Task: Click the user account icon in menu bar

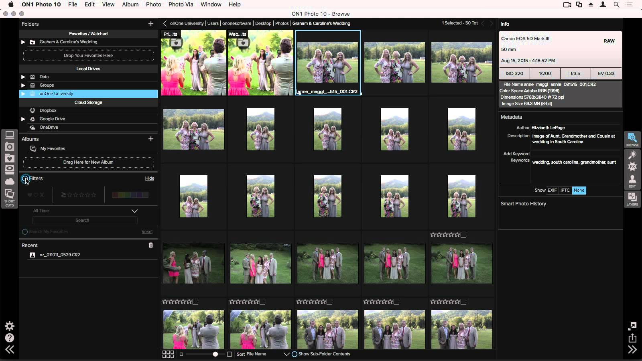Action: [603, 4]
